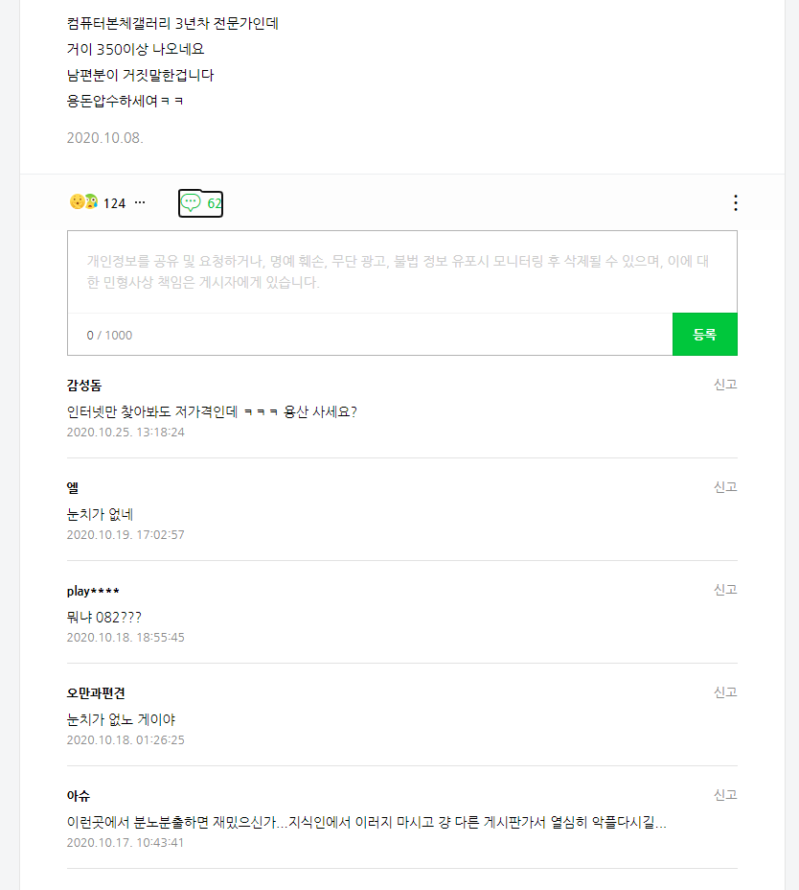The height and width of the screenshot is (890, 799).
Task: Open the comment bubble icon showing 62
Action: pyautogui.click(x=200, y=202)
